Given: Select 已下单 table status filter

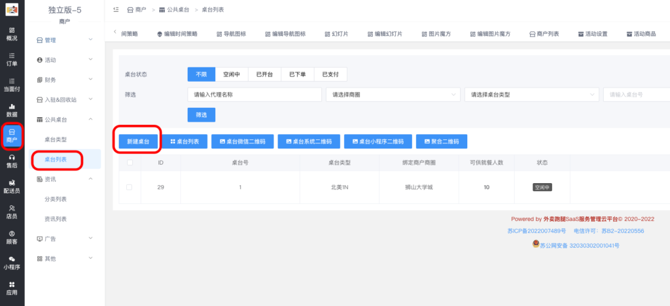Looking at the screenshot, I should point(298,75).
